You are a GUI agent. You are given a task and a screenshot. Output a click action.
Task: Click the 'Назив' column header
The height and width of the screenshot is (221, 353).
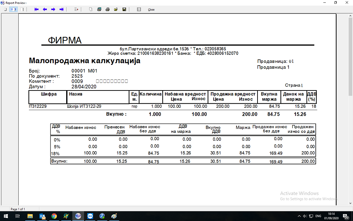click(75, 94)
